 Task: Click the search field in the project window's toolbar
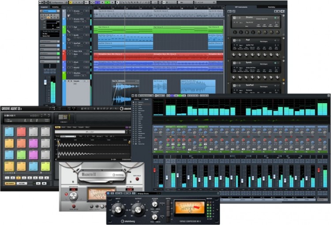coord(206,3)
